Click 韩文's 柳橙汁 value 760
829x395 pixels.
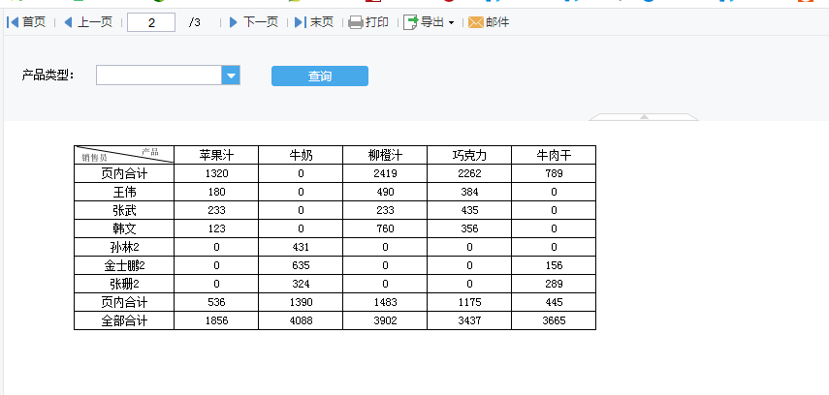point(385,228)
